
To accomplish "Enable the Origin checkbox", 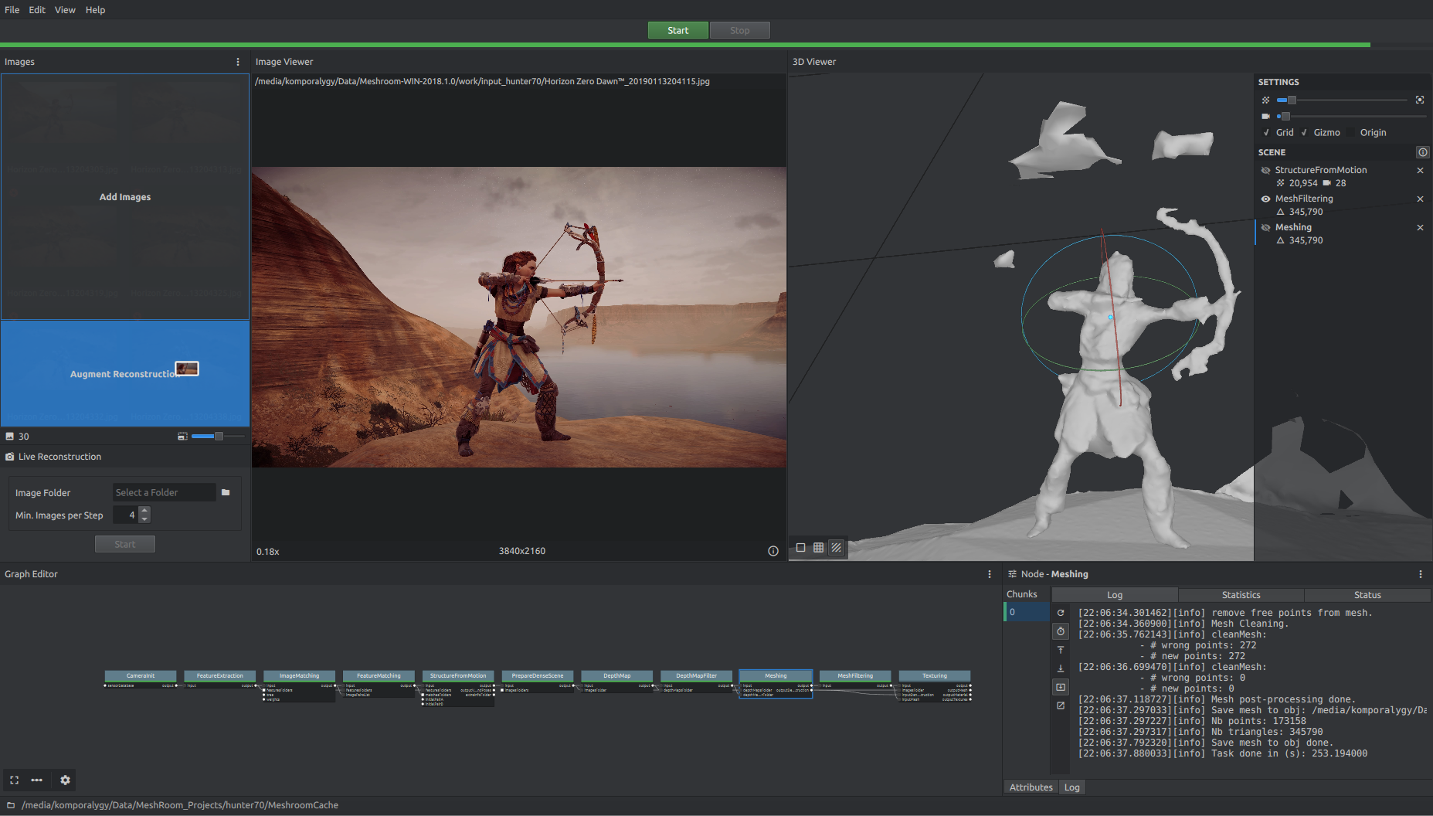I will coord(1351,132).
